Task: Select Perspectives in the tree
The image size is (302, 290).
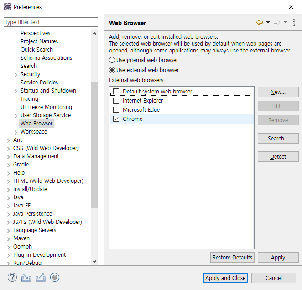Action: (35, 33)
